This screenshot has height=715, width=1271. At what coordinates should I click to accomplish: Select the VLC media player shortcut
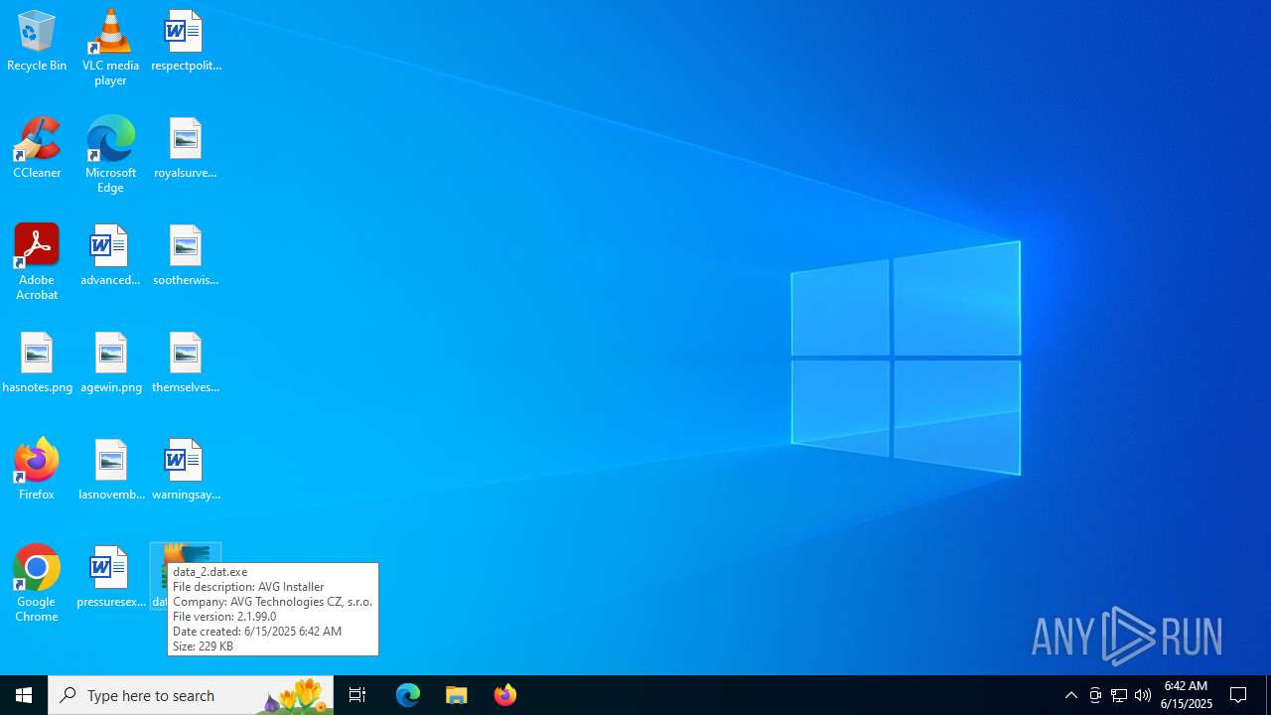coord(110,48)
